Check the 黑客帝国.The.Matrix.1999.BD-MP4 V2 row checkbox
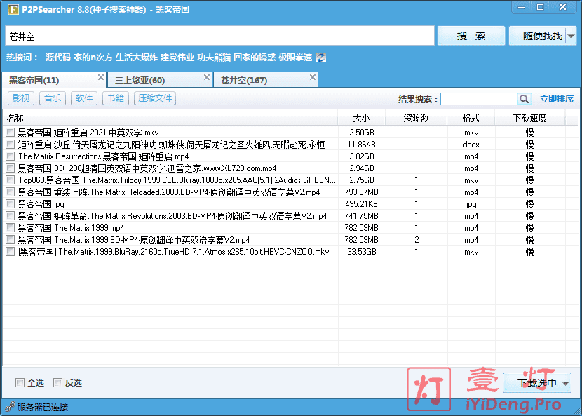Viewport: 582px width, 416px height. click(x=11, y=240)
